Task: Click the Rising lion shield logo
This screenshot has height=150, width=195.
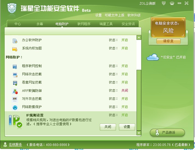Action: [12, 8]
